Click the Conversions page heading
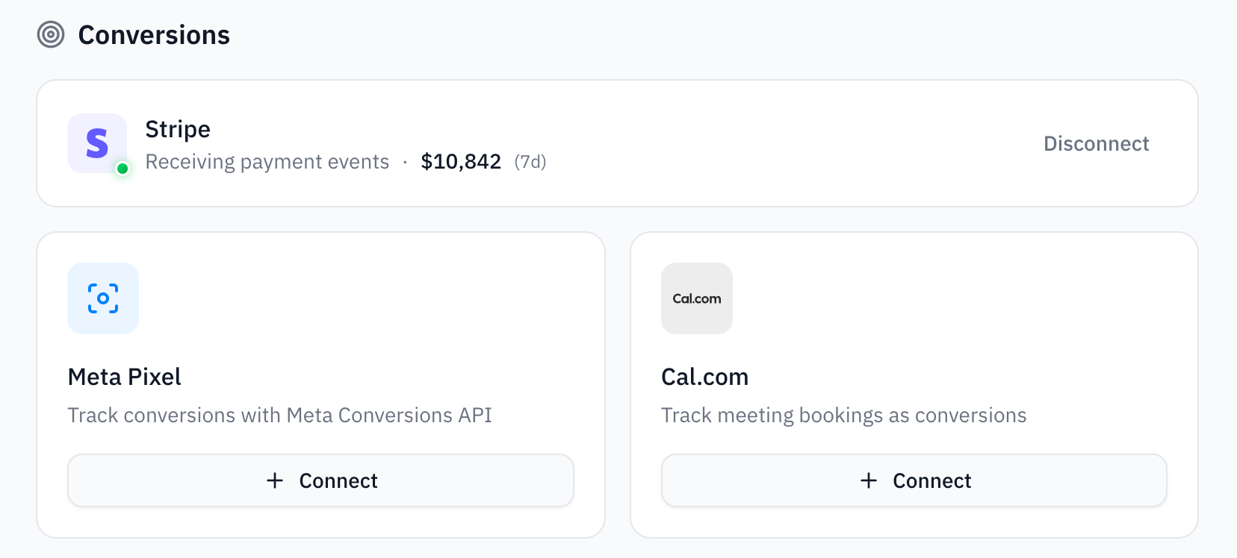The width and height of the screenshot is (1237, 558). tap(153, 34)
